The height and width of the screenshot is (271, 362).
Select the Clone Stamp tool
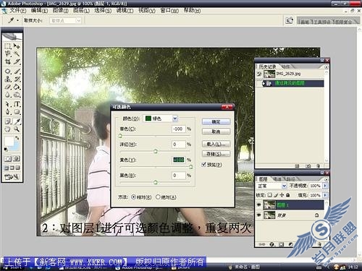pos(8,79)
